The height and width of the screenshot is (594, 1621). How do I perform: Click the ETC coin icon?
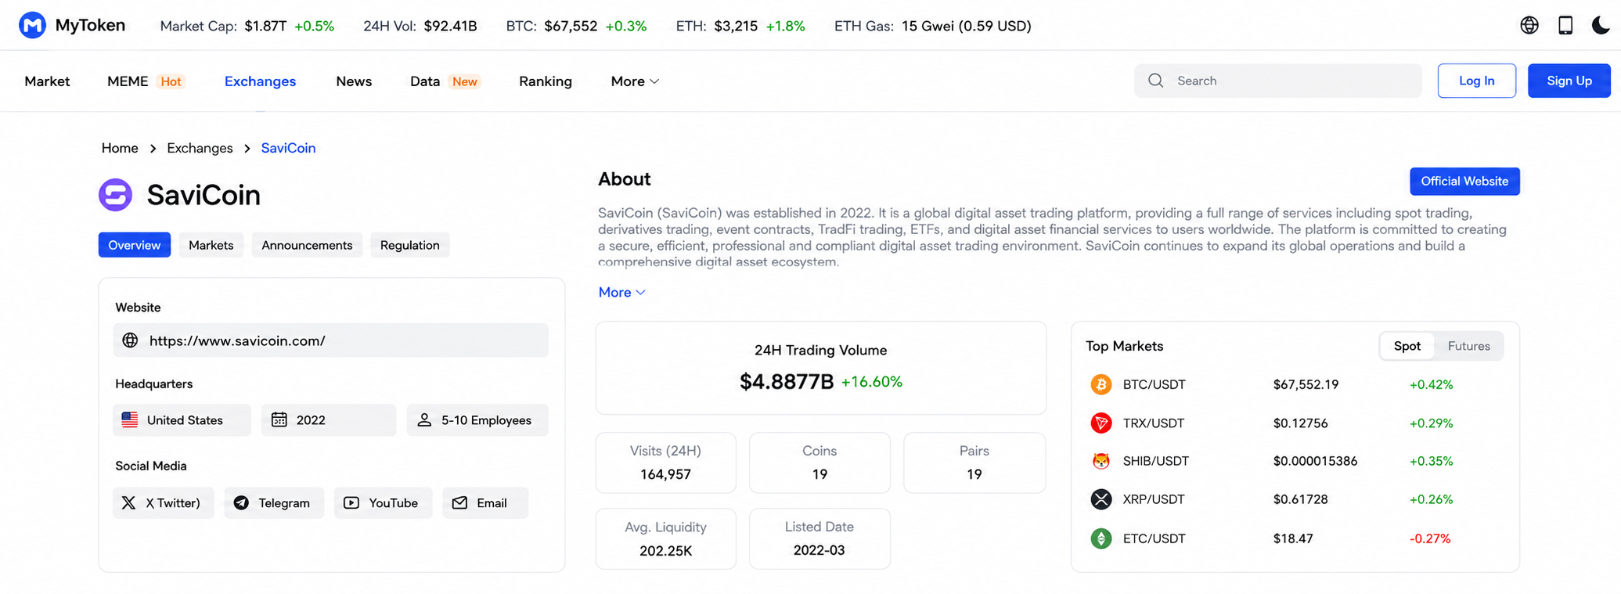[x=1101, y=538]
